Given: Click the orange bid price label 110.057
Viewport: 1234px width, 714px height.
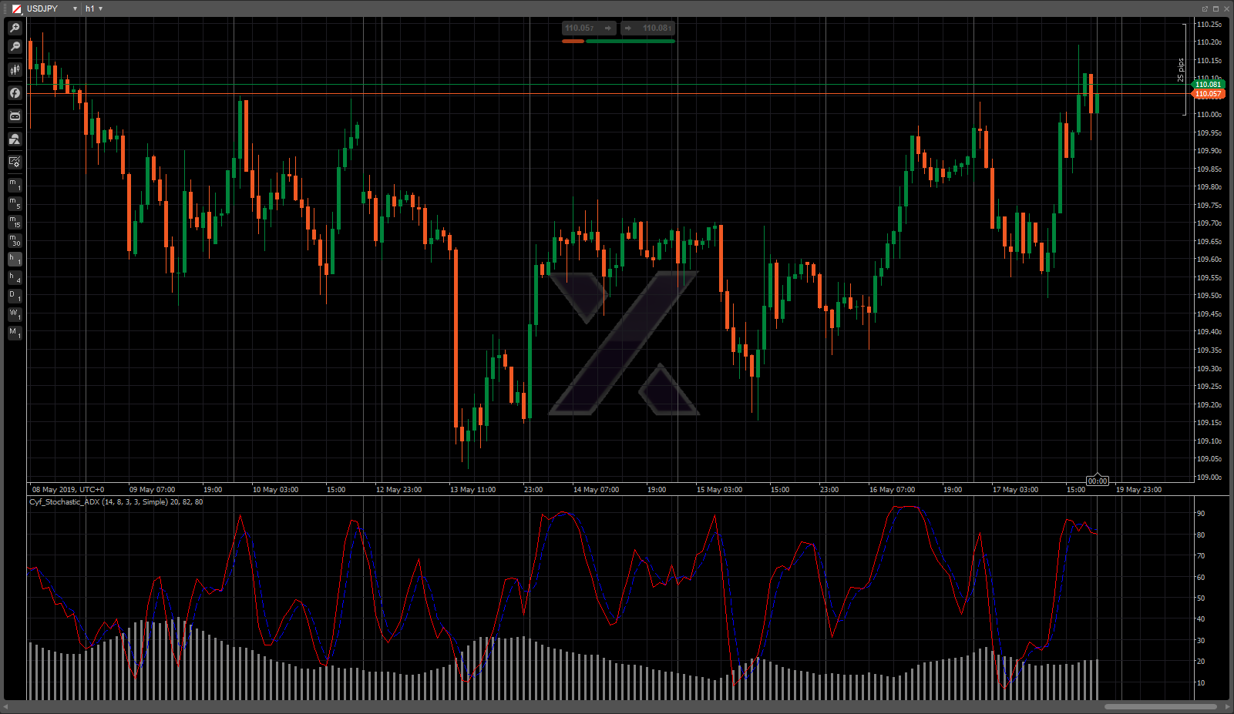Looking at the screenshot, I should click(x=1208, y=94).
